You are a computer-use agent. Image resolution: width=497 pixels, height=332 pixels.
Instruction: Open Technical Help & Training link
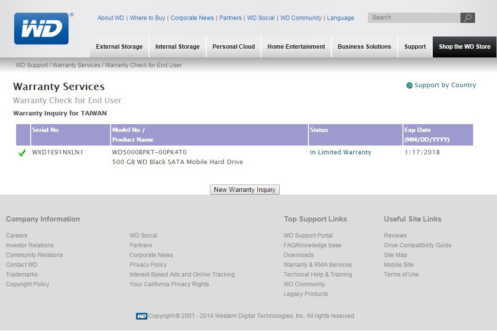(x=318, y=275)
